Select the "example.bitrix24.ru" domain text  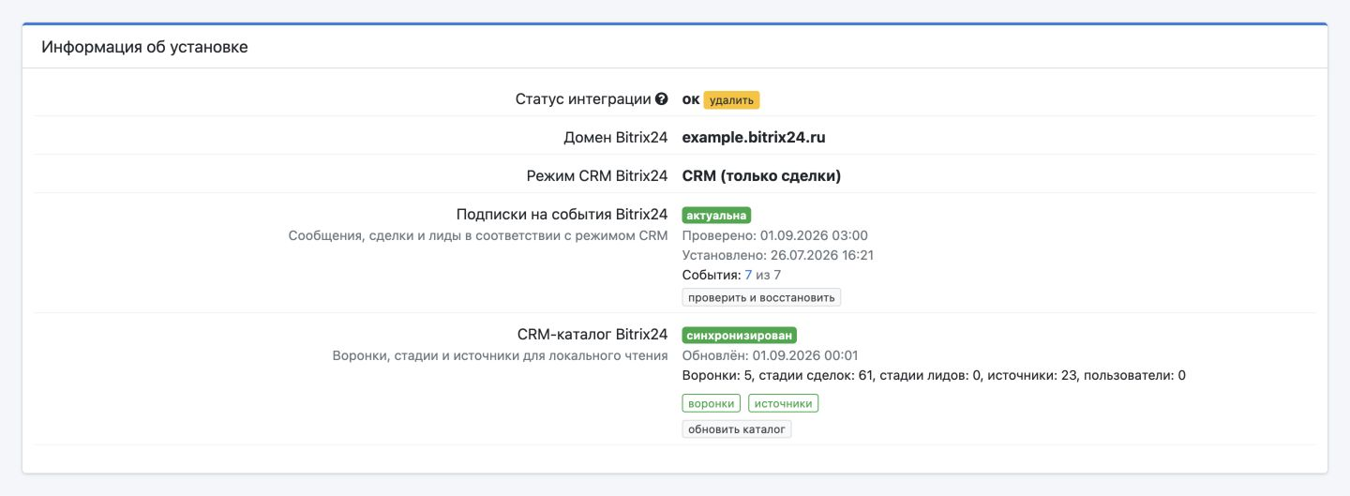(x=754, y=137)
